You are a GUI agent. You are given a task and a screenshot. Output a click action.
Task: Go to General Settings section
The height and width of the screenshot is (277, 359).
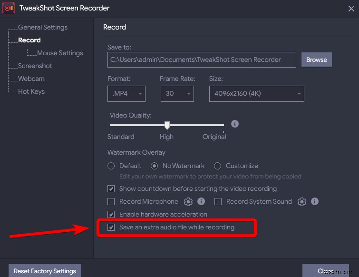click(x=43, y=28)
